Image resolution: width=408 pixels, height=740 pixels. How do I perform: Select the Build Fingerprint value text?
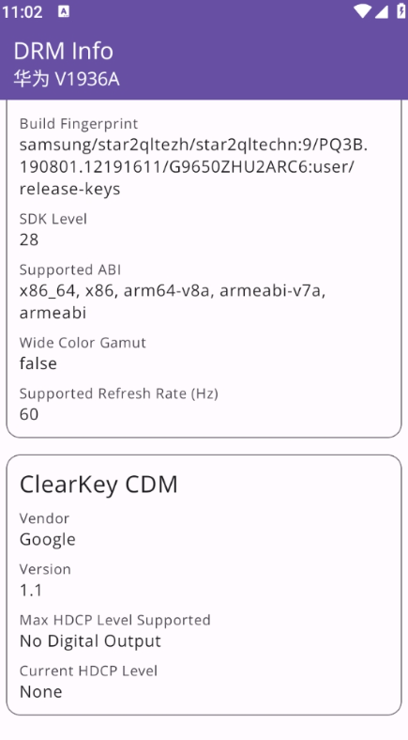[193, 166]
